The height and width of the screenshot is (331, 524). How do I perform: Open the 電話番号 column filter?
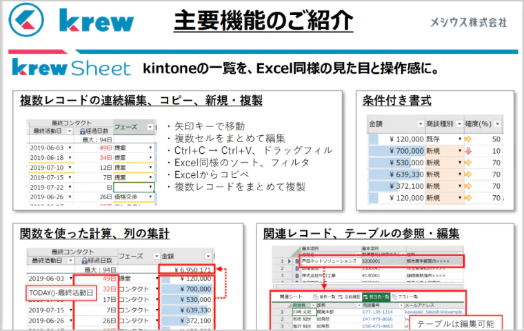click(401, 305)
